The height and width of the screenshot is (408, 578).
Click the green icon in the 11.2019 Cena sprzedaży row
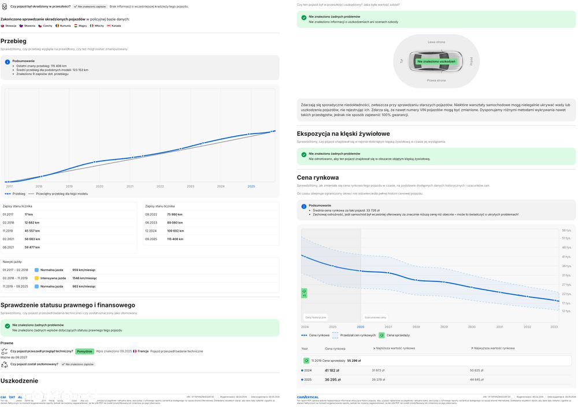tap(306, 361)
